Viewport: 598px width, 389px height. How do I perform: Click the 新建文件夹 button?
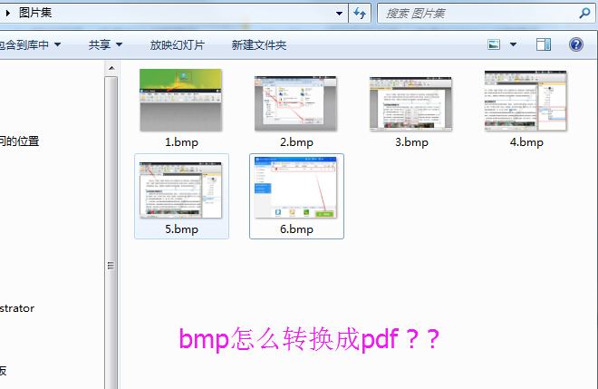click(x=258, y=44)
